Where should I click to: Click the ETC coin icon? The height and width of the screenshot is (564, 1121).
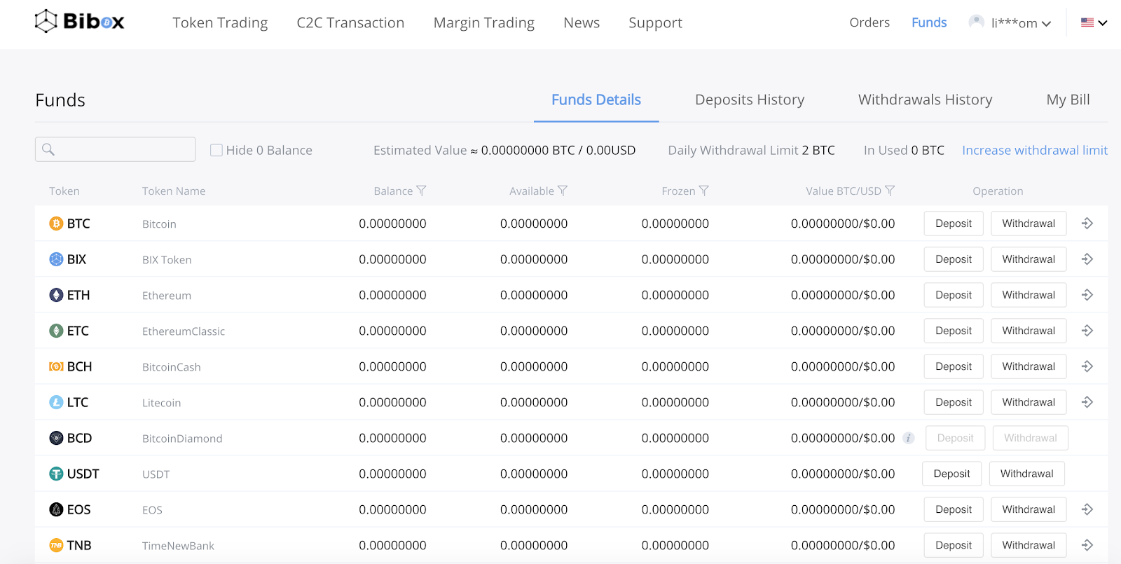pos(56,331)
